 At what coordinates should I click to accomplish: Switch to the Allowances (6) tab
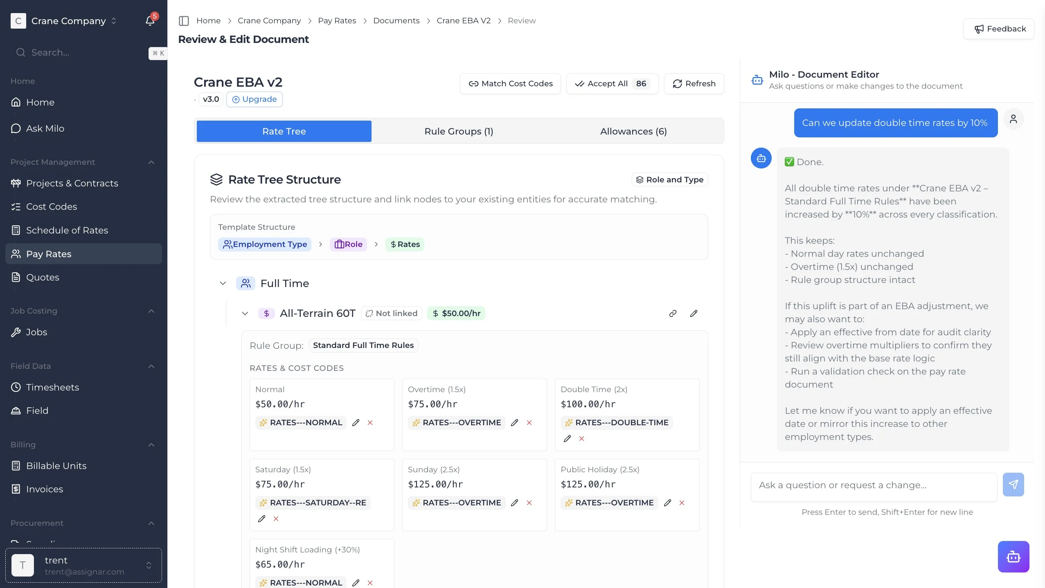633,131
